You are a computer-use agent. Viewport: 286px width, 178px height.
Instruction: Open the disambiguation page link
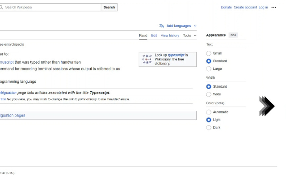pyautogui.click(x=8, y=93)
